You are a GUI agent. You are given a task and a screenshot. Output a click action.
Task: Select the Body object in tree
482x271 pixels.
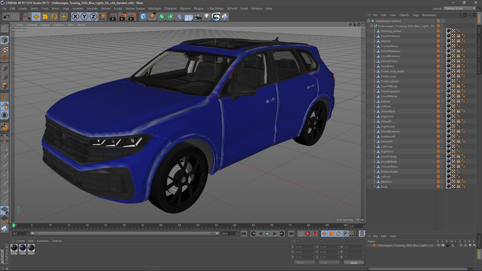pos(384,187)
